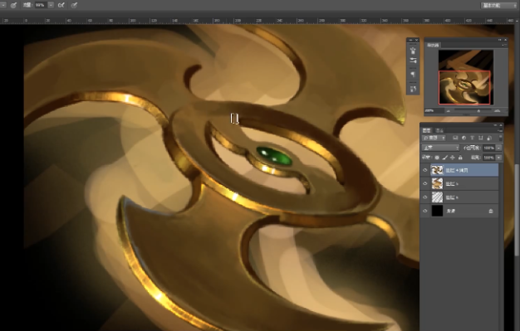This screenshot has height=331, width=520.
Task: Open the layer blend mode dropdown
Action: pyautogui.click(x=440, y=148)
